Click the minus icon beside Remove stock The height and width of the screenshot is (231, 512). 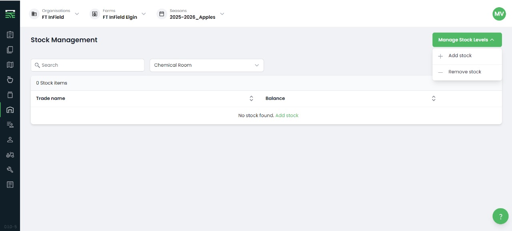440,72
